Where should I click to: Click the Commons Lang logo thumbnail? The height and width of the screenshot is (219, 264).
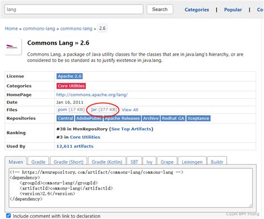point(13,46)
